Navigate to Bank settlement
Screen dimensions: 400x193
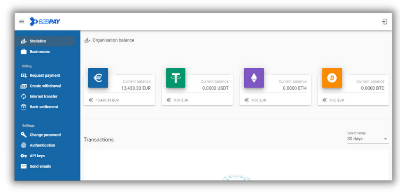pyautogui.click(x=45, y=107)
